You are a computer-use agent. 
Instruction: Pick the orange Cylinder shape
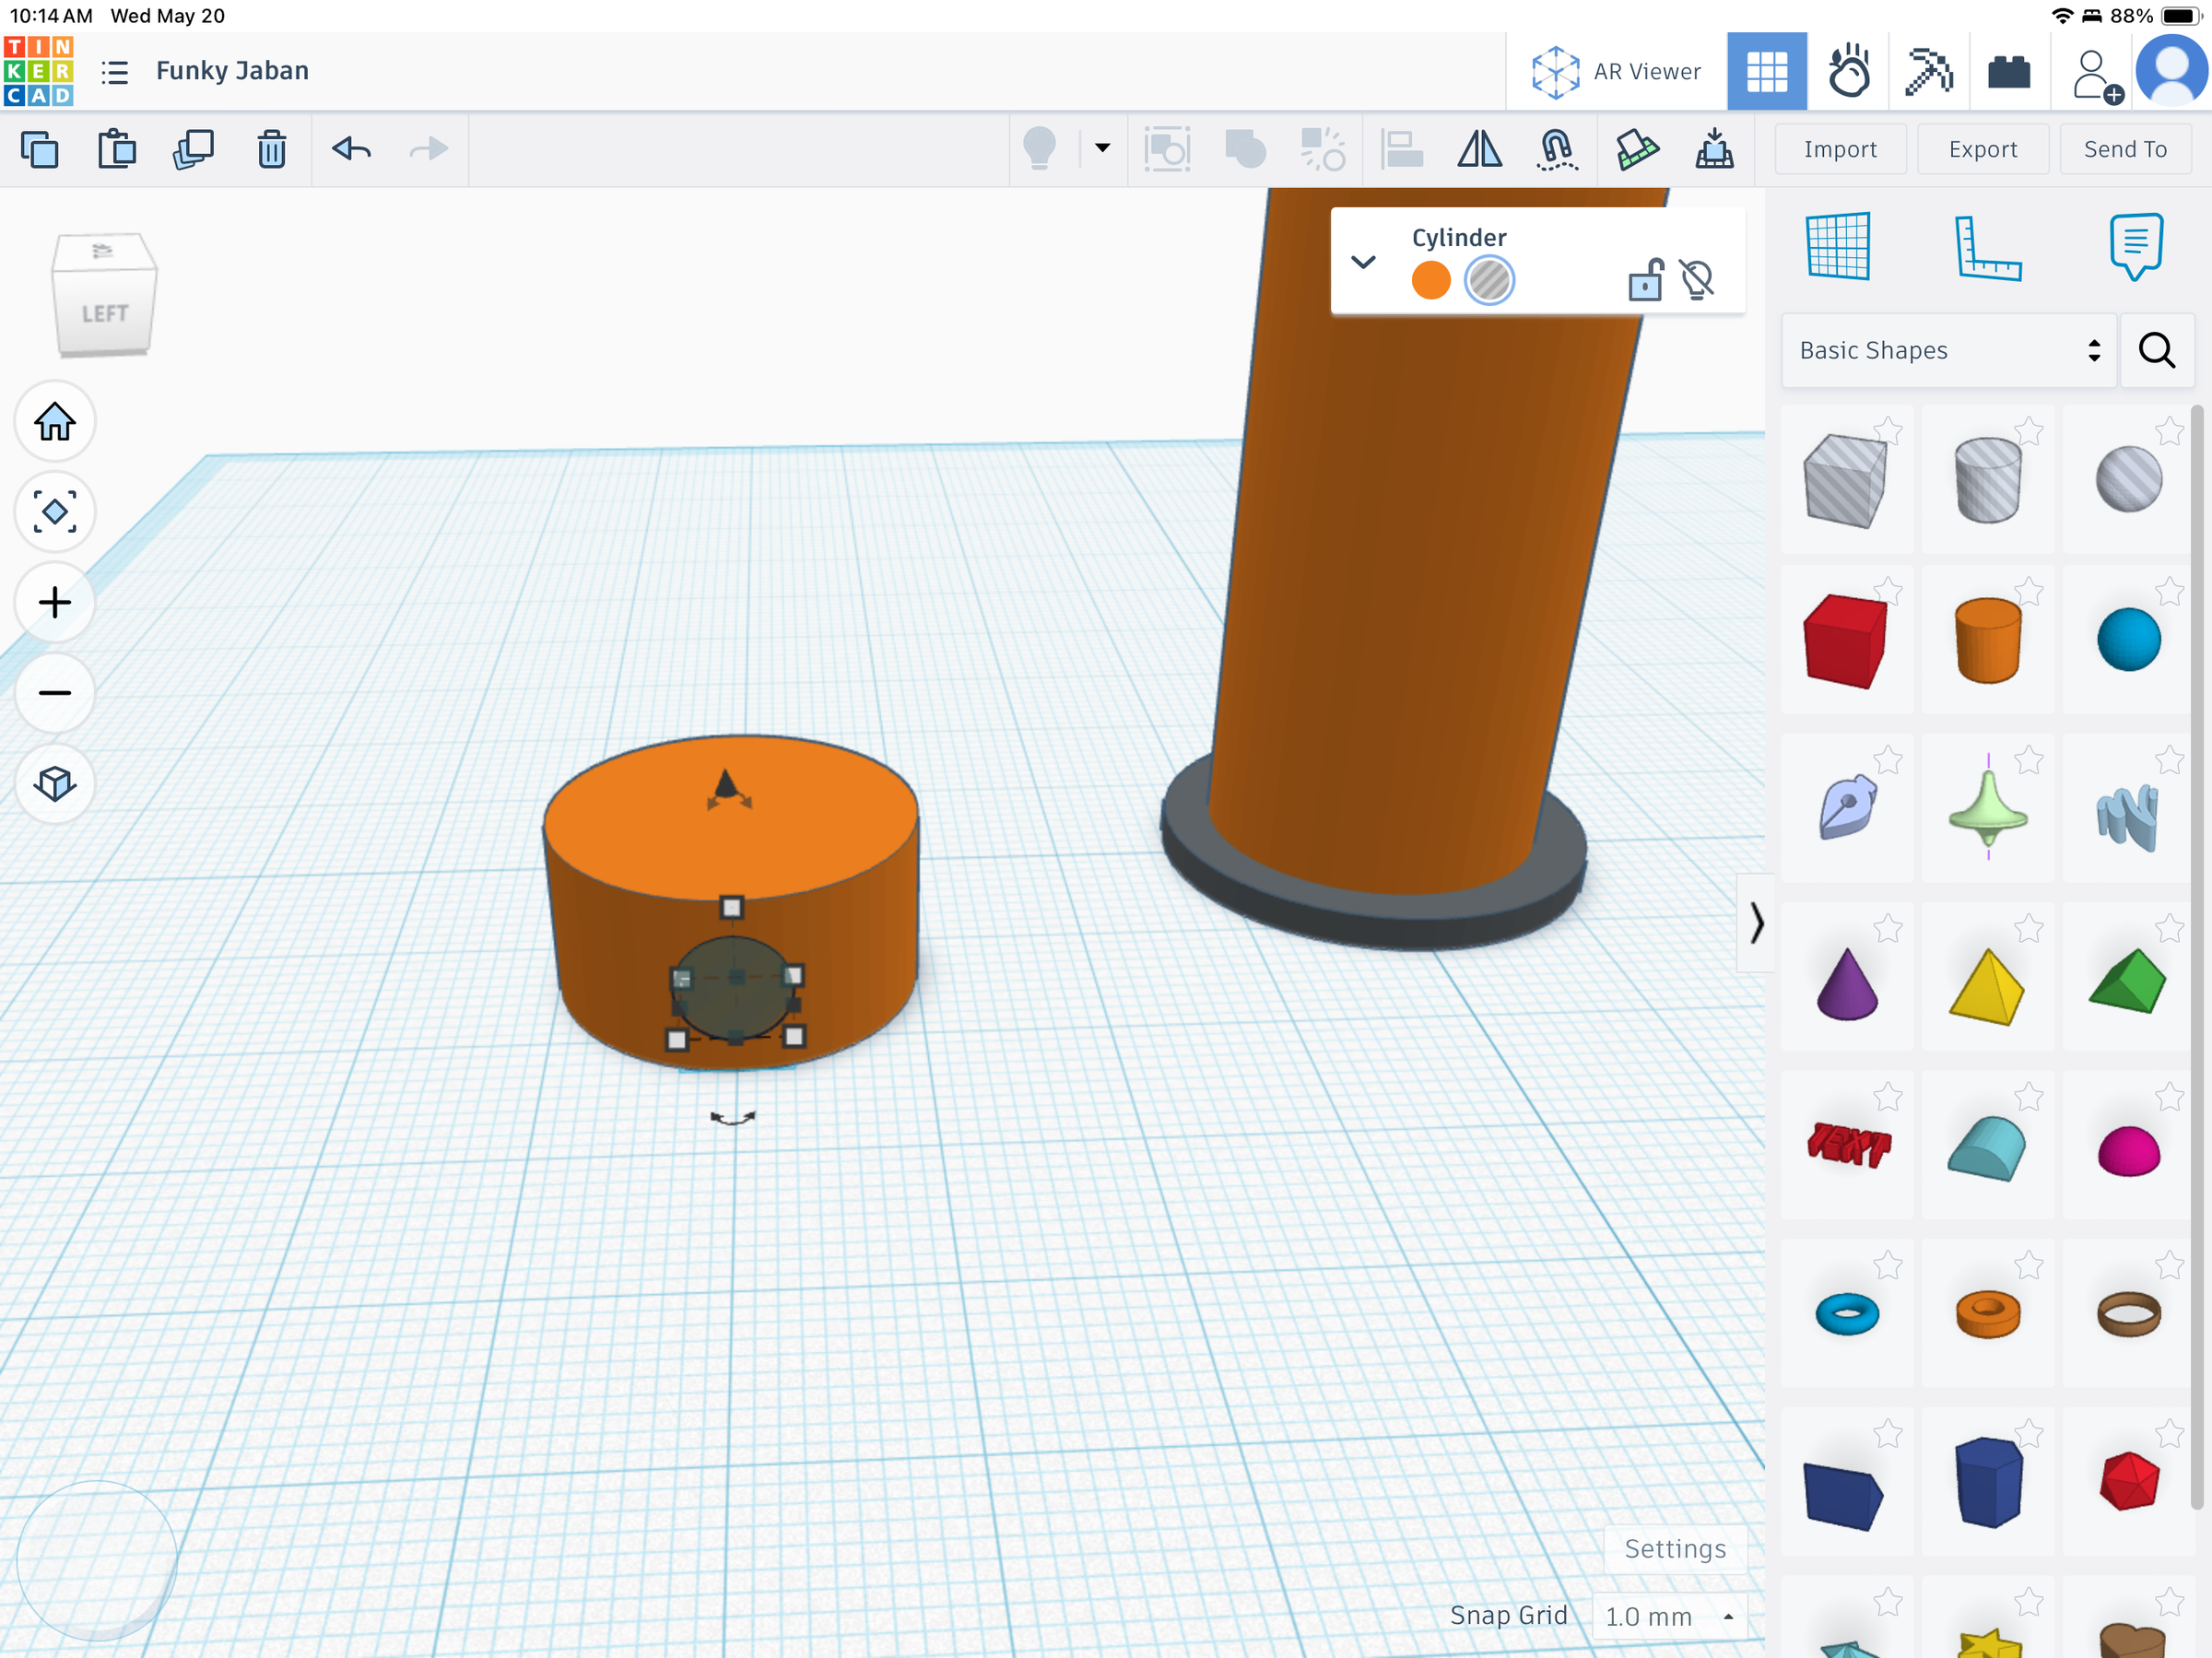pos(1988,641)
